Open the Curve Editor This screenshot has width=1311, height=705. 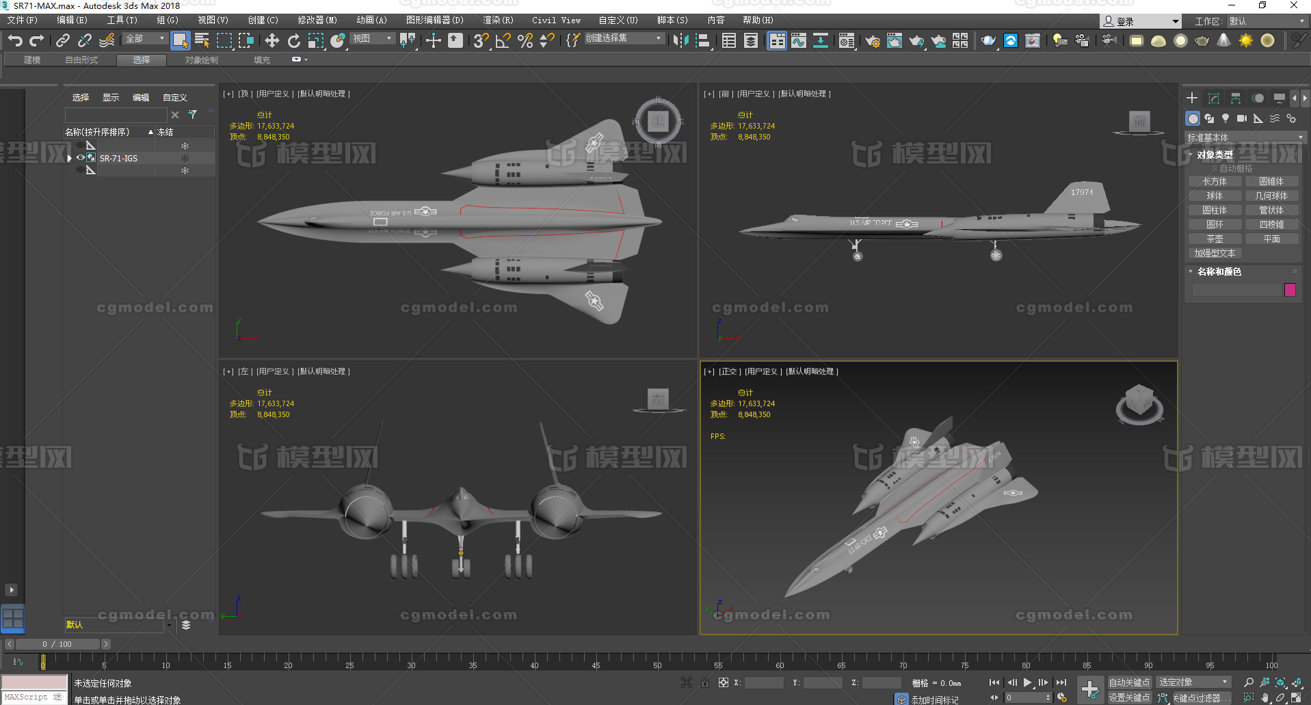pyautogui.click(x=799, y=40)
